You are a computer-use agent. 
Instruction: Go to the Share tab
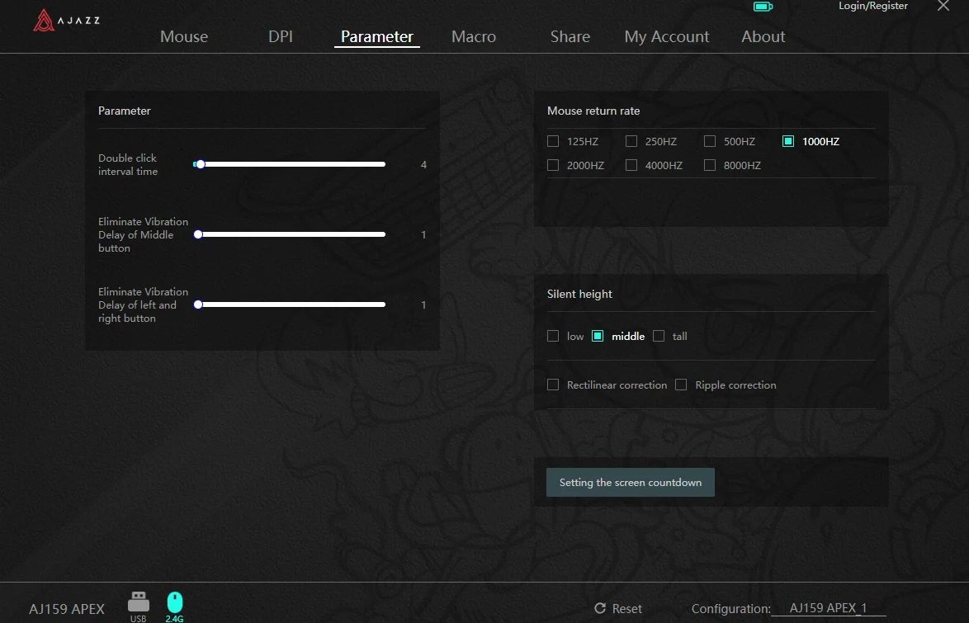[x=570, y=36]
